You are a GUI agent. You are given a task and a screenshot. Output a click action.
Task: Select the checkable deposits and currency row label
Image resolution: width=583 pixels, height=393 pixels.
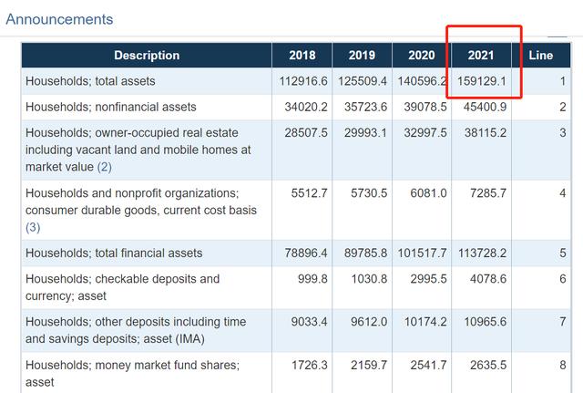click(x=122, y=287)
